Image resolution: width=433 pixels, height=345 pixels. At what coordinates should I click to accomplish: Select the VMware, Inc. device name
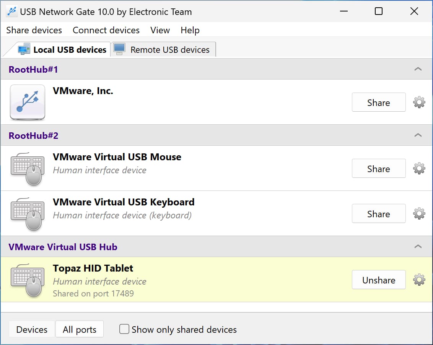[83, 91]
